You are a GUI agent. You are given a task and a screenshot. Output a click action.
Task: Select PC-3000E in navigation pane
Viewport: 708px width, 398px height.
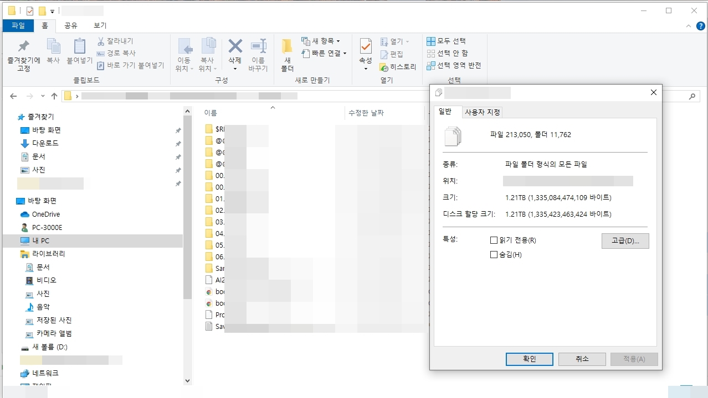[47, 228]
